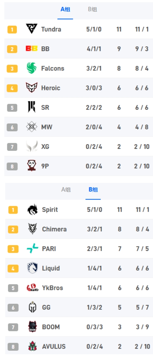The image size is (153, 358).
Task: Click the XG team name
Action: pos(45,147)
